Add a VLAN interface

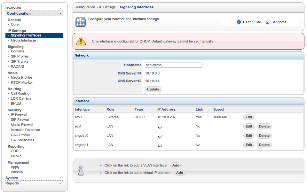click(x=176, y=165)
